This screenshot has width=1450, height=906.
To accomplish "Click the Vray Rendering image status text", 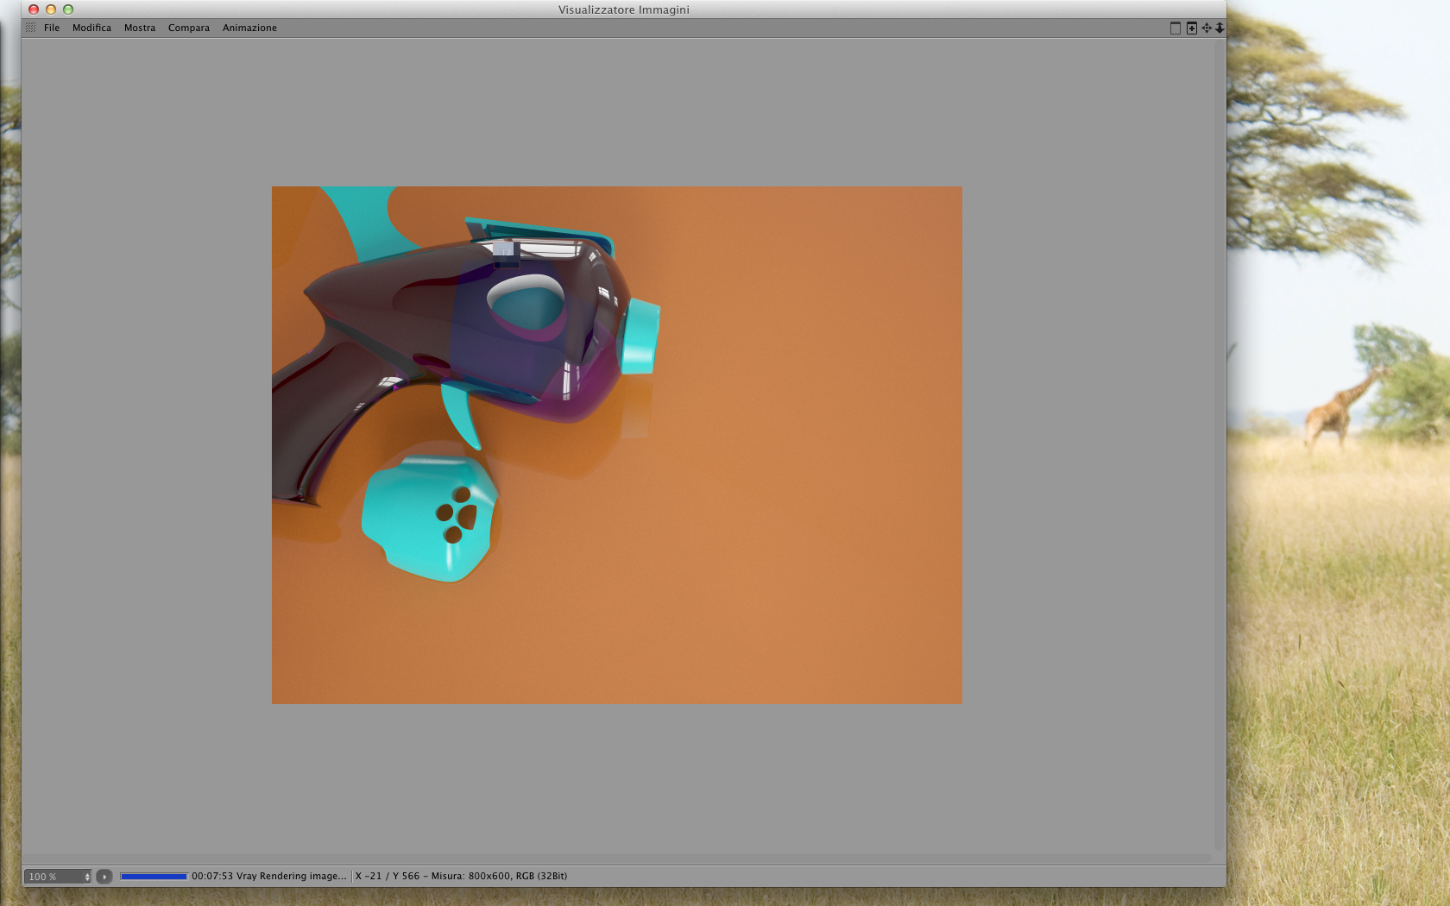I will pyautogui.click(x=291, y=876).
